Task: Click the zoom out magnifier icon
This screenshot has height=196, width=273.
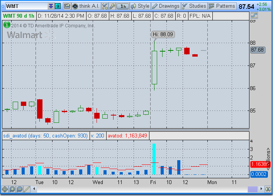Action: (x=19, y=189)
